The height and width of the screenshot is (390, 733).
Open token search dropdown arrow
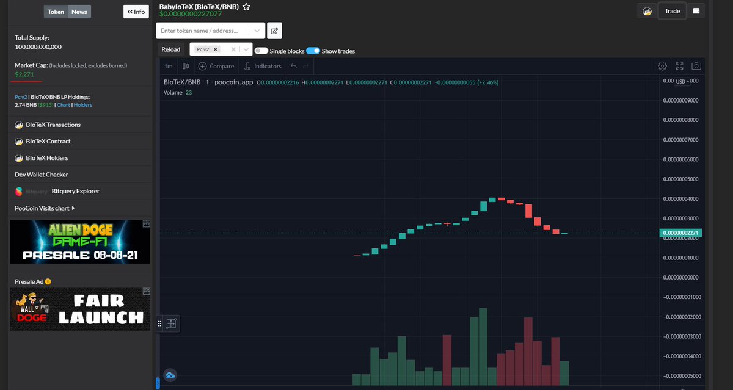click(x=258, y=31)
